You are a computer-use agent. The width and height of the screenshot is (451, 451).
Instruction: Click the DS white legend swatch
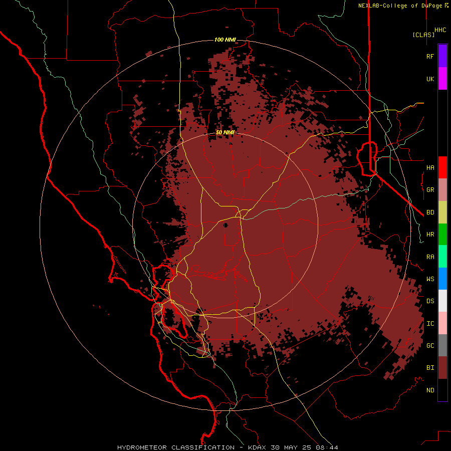pos(442,301)
